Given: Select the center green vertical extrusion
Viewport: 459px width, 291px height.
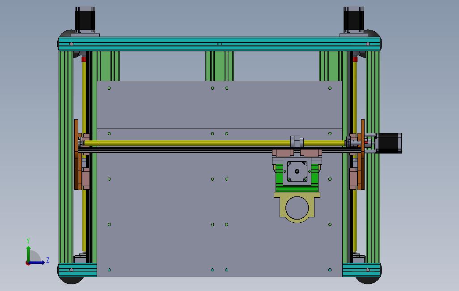Looking at the screenshot, I should click(x=220, y=66).
